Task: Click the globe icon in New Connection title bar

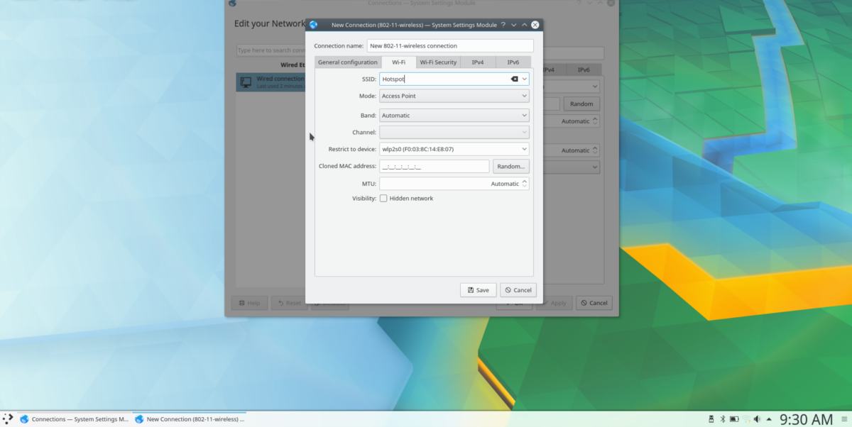Action: 314,25
